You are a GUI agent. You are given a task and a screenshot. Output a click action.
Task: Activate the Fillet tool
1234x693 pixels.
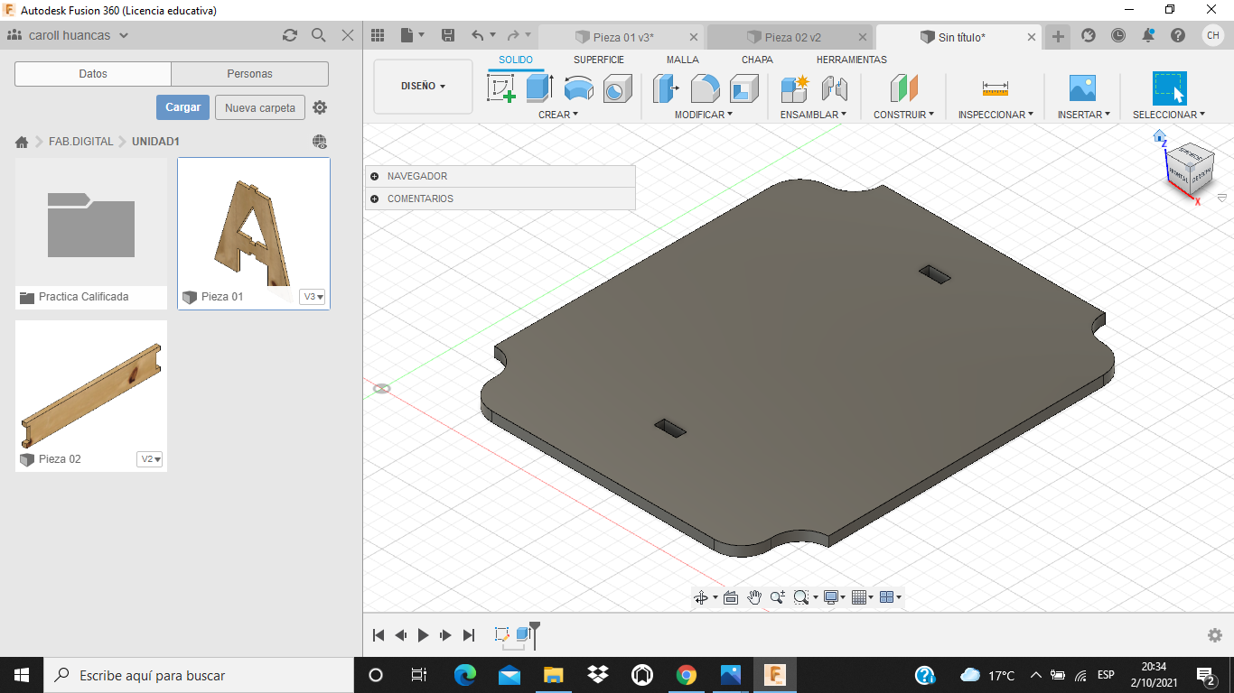pos(706,88)
